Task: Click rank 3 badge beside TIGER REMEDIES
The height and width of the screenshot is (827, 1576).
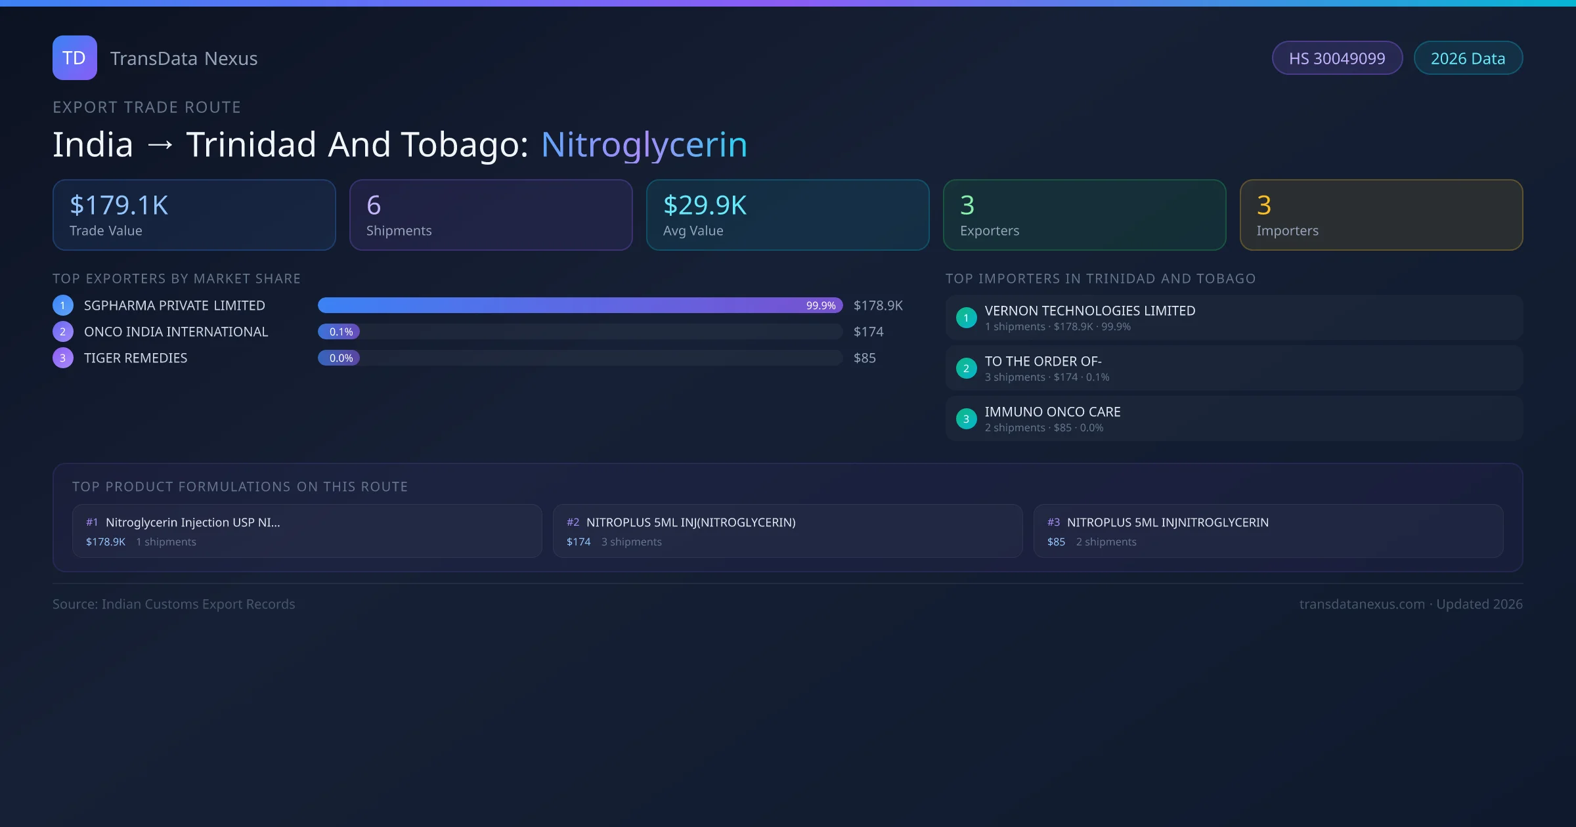Action: [x=63, y=358]
